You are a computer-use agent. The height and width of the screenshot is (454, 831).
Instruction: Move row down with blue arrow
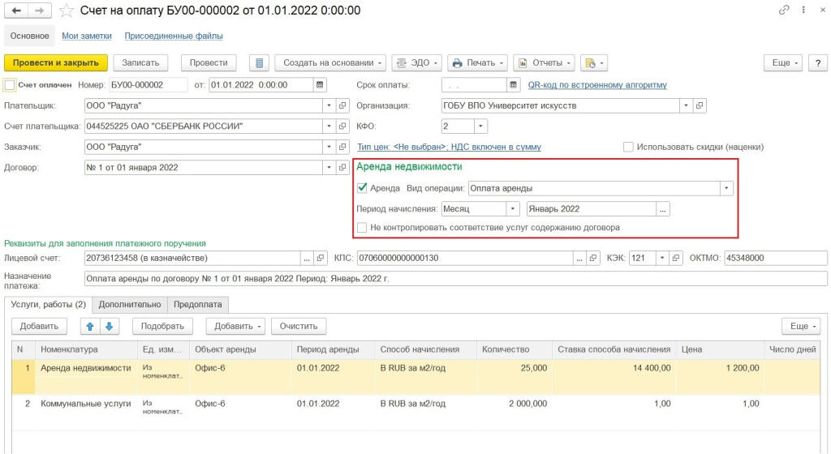(x=109, y=326)
